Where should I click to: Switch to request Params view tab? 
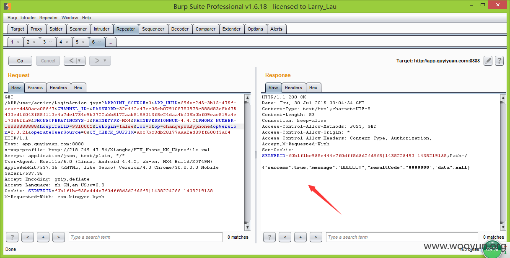[x=35, y=88]
